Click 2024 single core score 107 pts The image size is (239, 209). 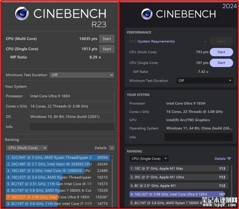[202, 63]
